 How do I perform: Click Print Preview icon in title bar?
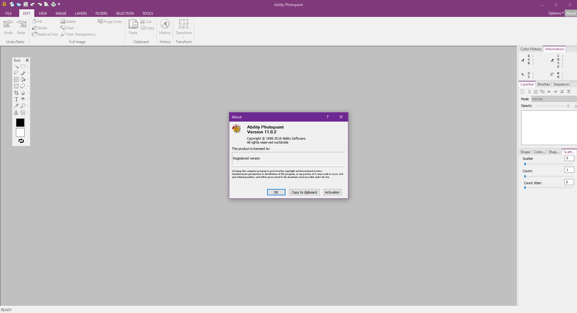(x=46, y=4)
